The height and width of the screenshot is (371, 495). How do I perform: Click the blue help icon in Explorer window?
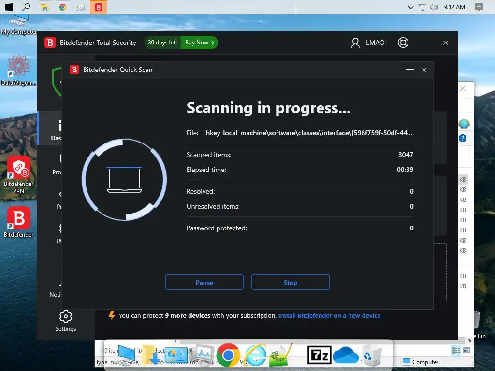tap(463, 138)
